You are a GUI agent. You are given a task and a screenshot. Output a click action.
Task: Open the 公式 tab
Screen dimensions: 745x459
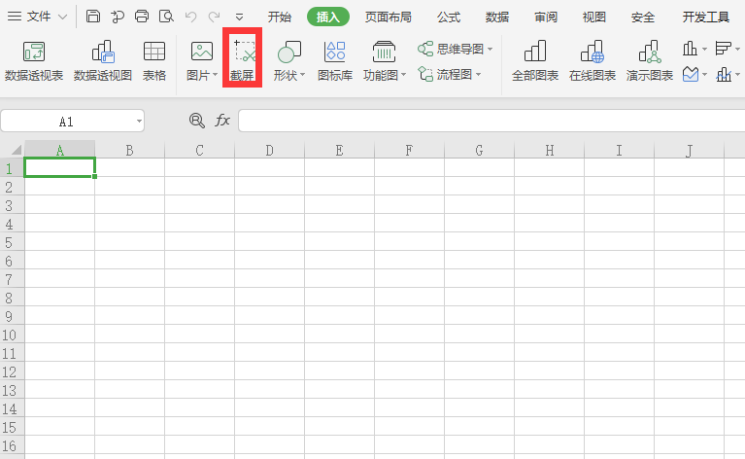[x=449, y=18]
